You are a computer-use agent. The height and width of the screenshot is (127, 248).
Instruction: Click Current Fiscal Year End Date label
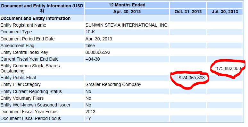tap(29, 59)
